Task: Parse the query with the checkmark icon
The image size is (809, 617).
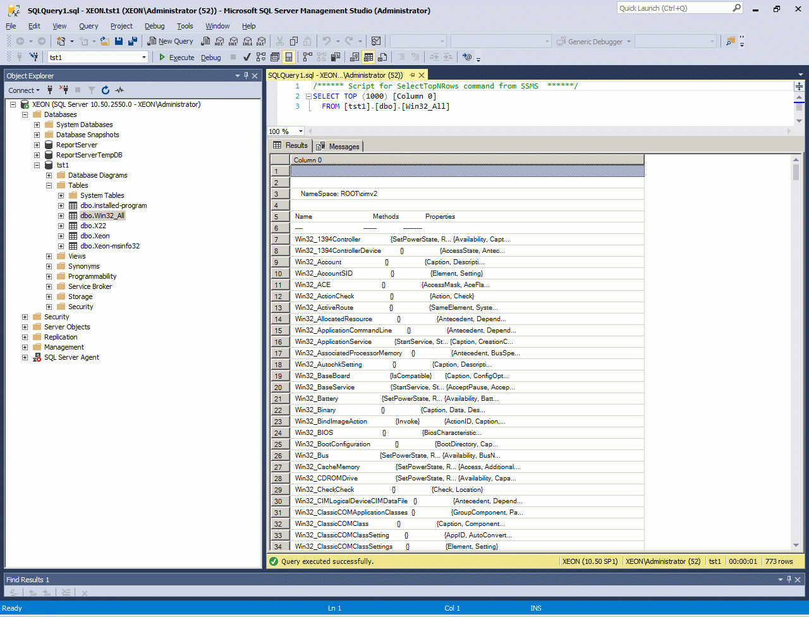Action: pyautogui.click(x=246, y=57)
